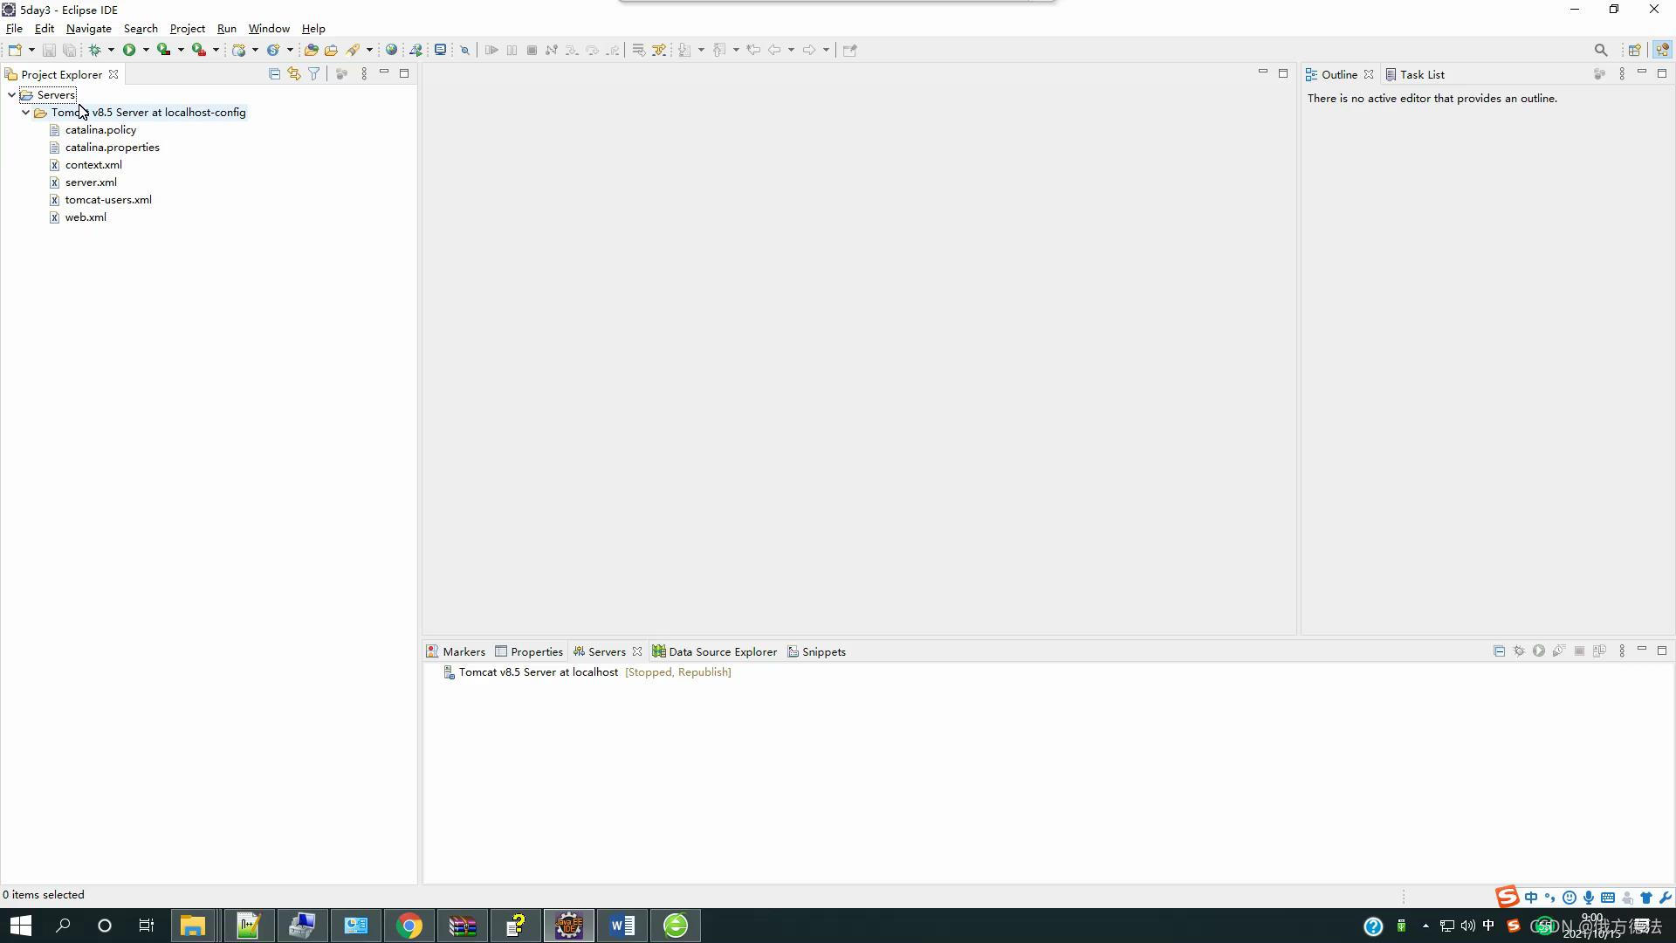Select web.xml in the tree
The image size is (1676, 943).
(x=86, y=217)
